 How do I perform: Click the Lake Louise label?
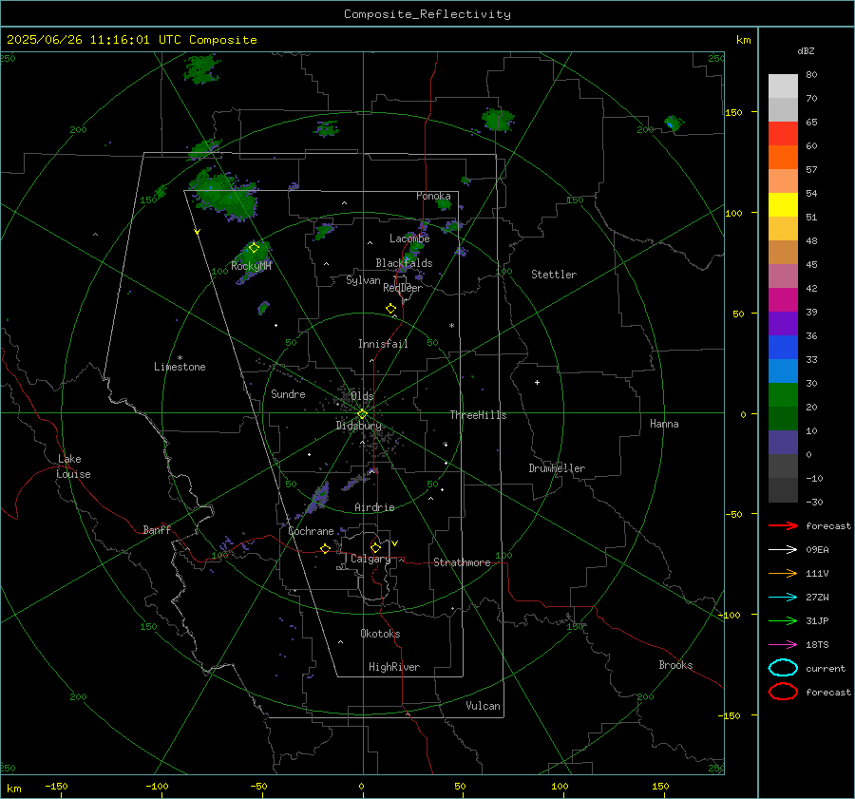(x=73, y=466)
